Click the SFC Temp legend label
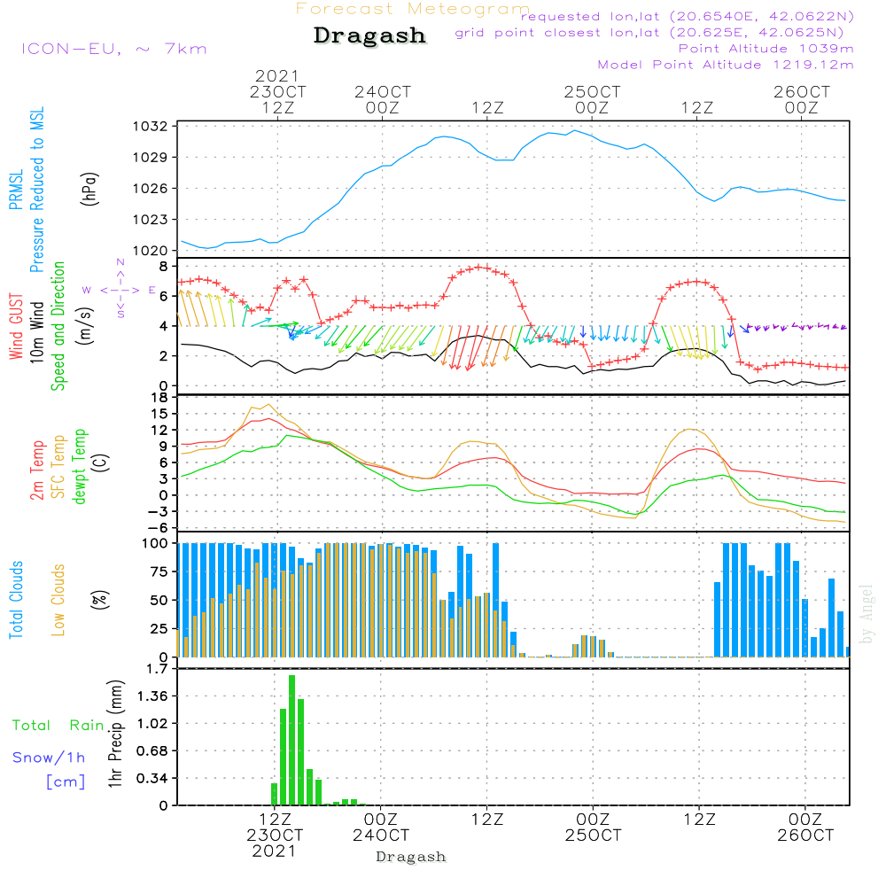The width and height of the screenshot is (886, 886). pyautogui.click(x=59, y=467)
